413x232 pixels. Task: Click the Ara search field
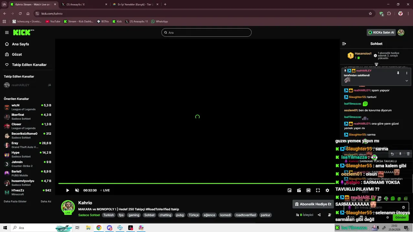pyautogui.click(x=206, y=33)
